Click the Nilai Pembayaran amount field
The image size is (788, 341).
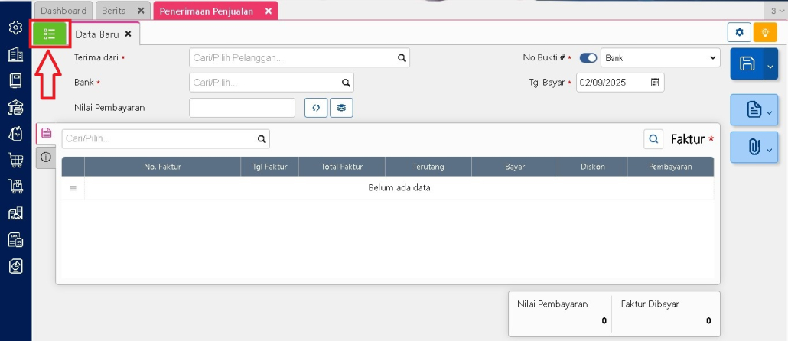point(242,108)
